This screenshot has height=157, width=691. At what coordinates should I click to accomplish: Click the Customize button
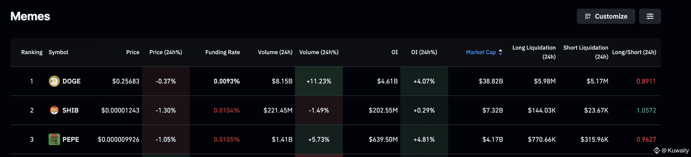pyautogui.click(x=606, y=16)
